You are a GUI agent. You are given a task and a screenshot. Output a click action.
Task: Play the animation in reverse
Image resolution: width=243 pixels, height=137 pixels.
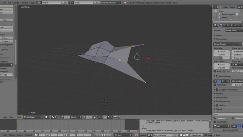point(102,135)
